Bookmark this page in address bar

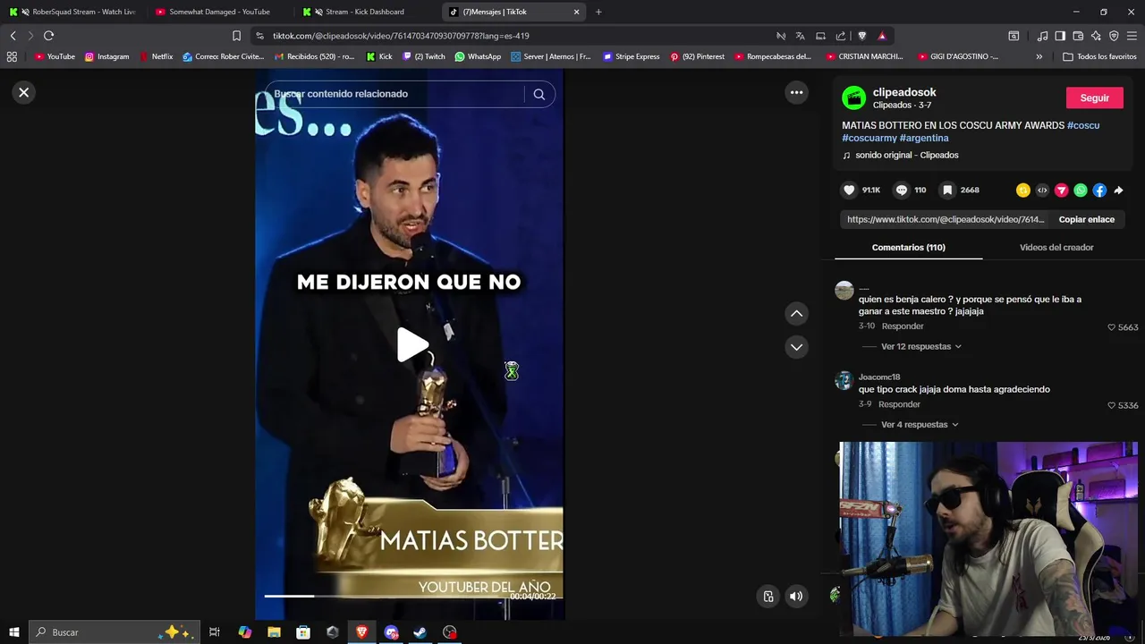[x=236, y=36]
